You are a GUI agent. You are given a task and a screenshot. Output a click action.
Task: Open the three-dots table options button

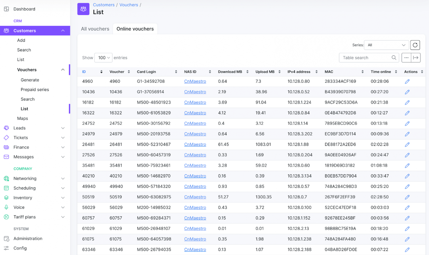click(406, 58)
